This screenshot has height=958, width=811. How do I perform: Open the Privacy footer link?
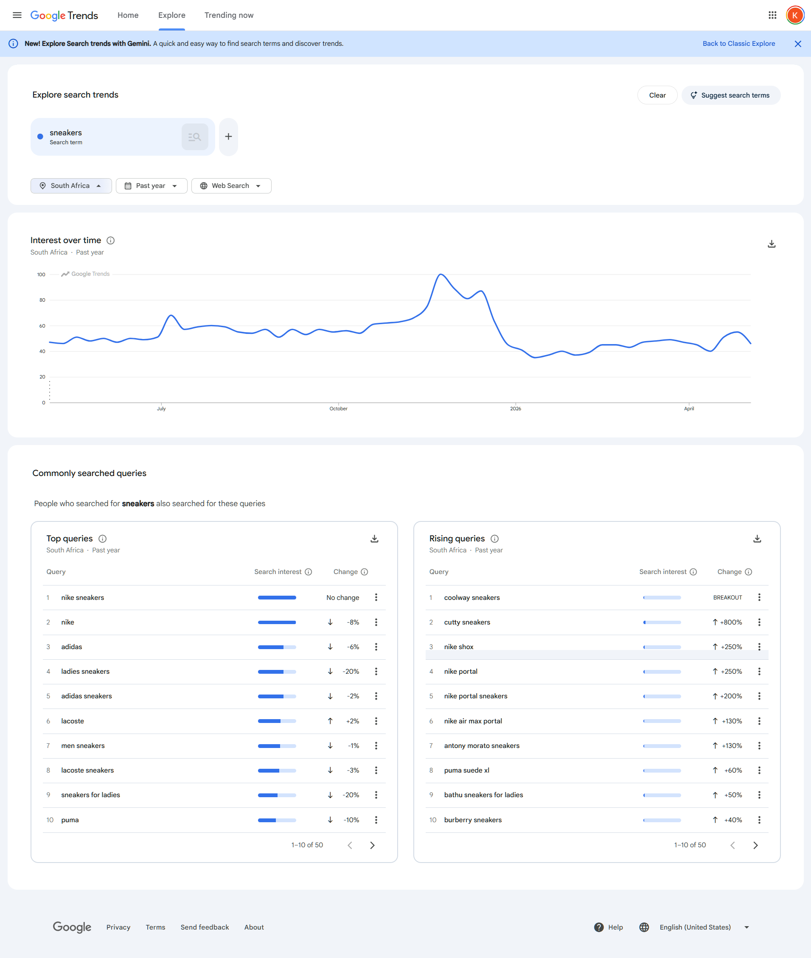pyautogui.click(x=118, y=927)
